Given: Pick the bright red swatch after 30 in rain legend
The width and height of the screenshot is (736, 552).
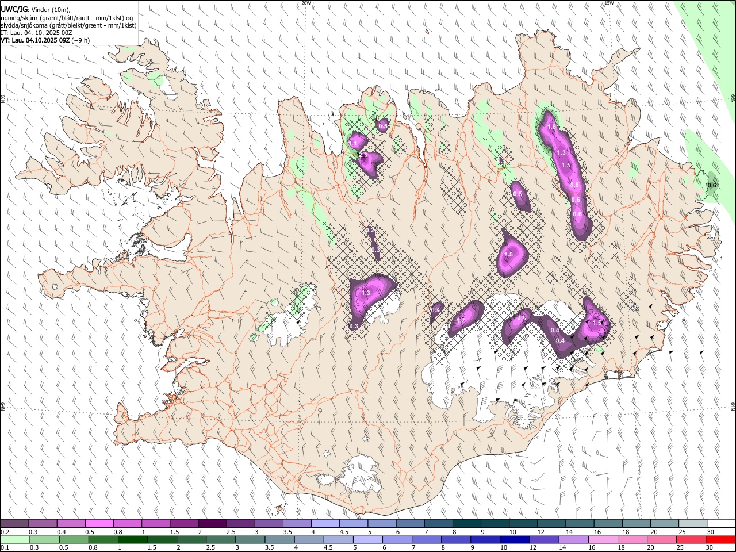Looking at the screenshot, I should (721, 539).
